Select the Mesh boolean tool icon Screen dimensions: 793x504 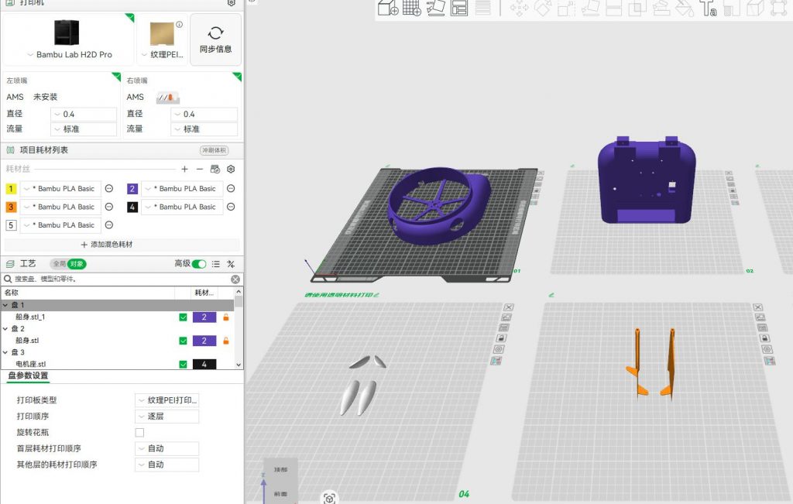click(x=637, y=8)
